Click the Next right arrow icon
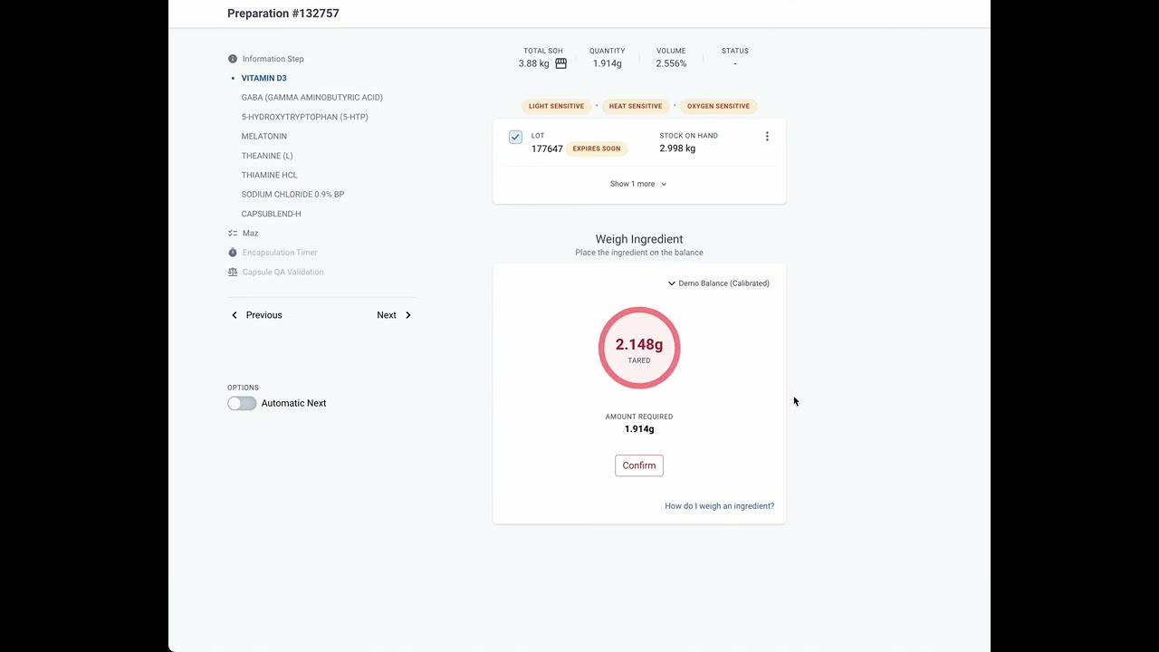 (x=407, y=315)
